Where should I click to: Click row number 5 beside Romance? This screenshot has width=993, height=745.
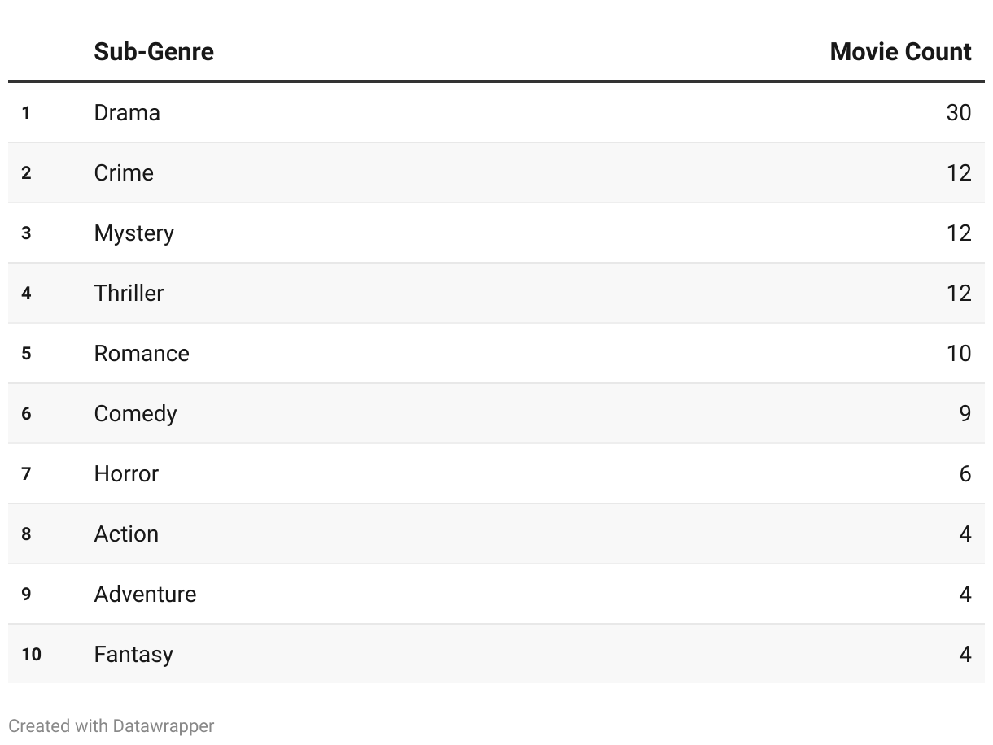pyautogui.click(x=26, y=353)
